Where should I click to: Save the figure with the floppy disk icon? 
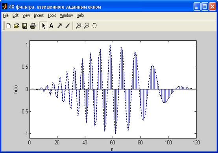coord(25,26)
